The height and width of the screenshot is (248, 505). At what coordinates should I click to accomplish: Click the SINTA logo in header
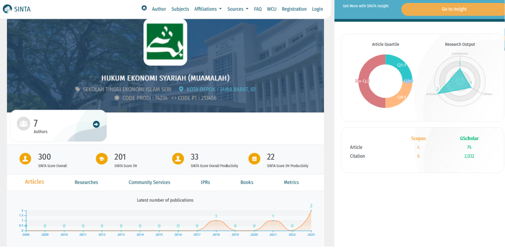coord(17,9)
